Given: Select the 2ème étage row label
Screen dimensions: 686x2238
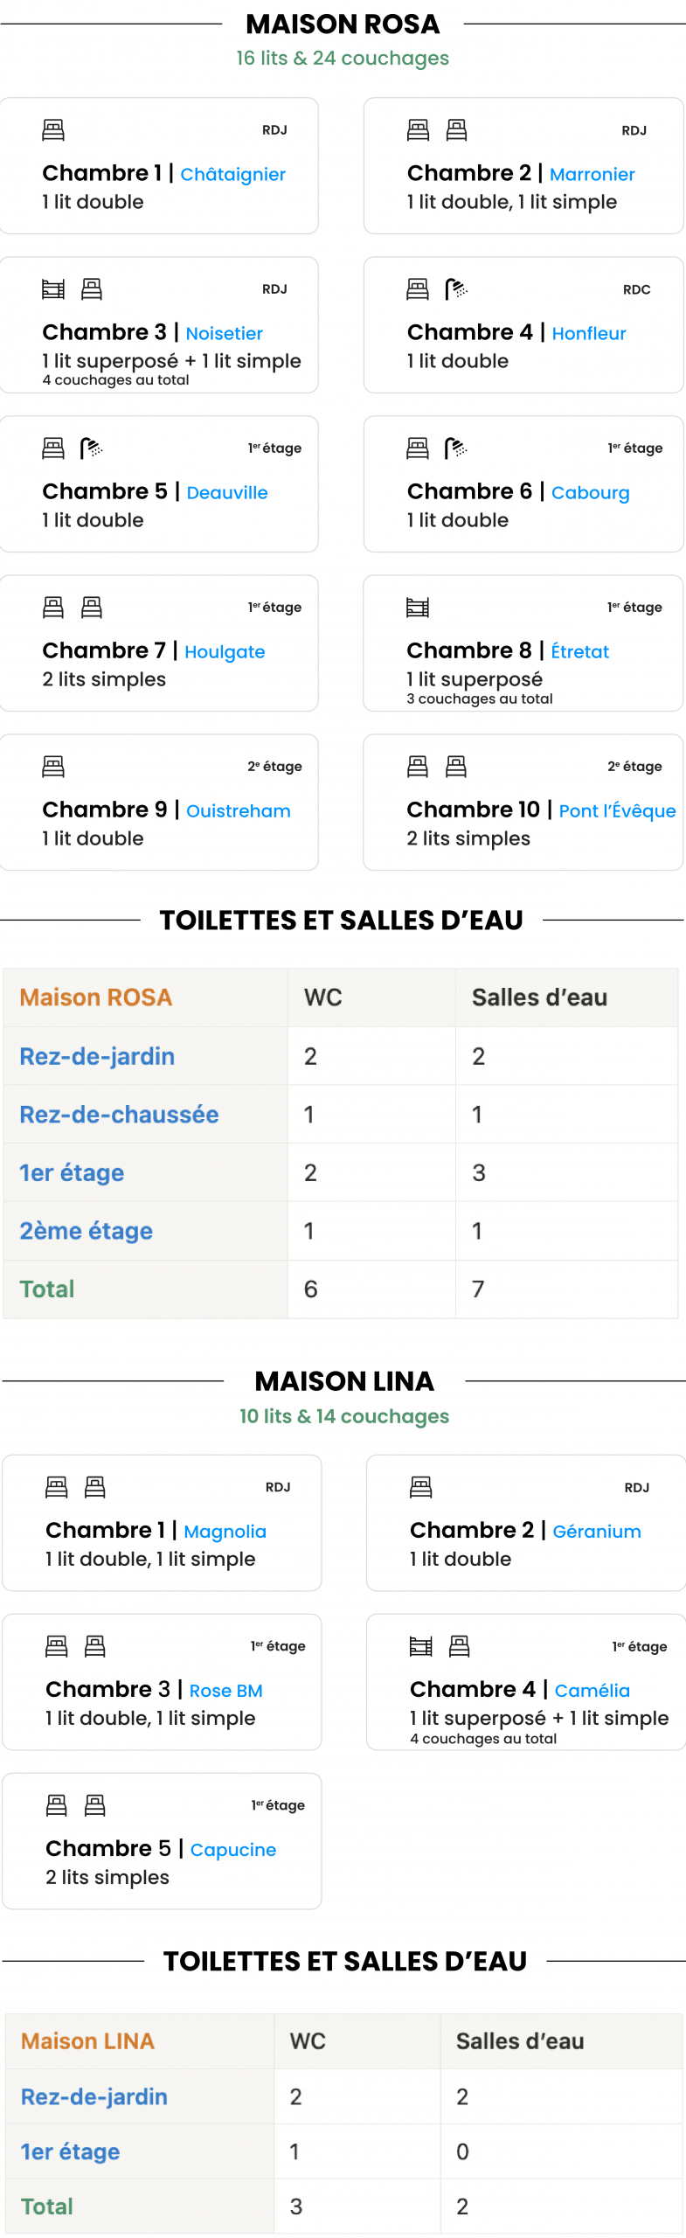Looking at the screenshot, I should pos(86,1231).
